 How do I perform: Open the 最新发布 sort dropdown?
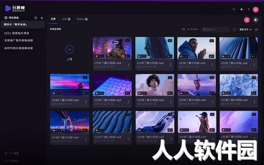click(x=246, y=30)
